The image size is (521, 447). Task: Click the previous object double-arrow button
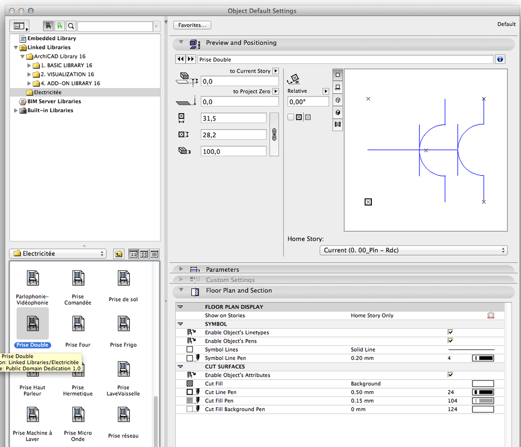(x=180, y=59)
